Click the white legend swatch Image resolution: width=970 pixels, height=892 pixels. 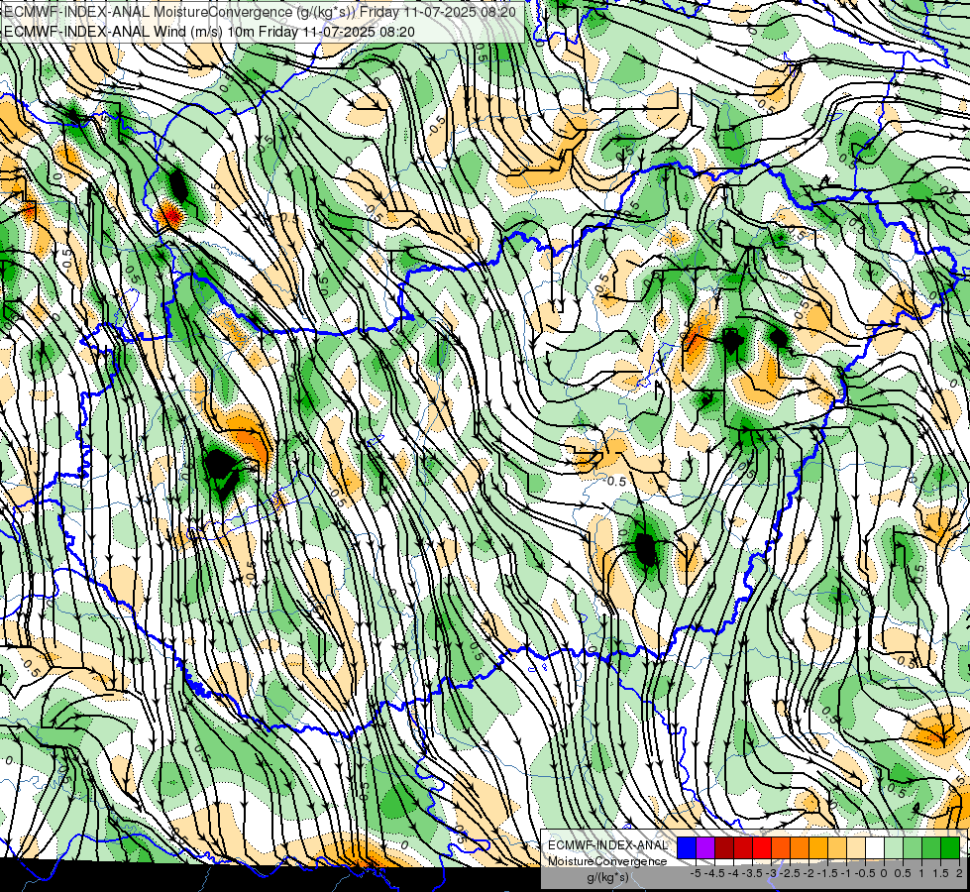875,847
